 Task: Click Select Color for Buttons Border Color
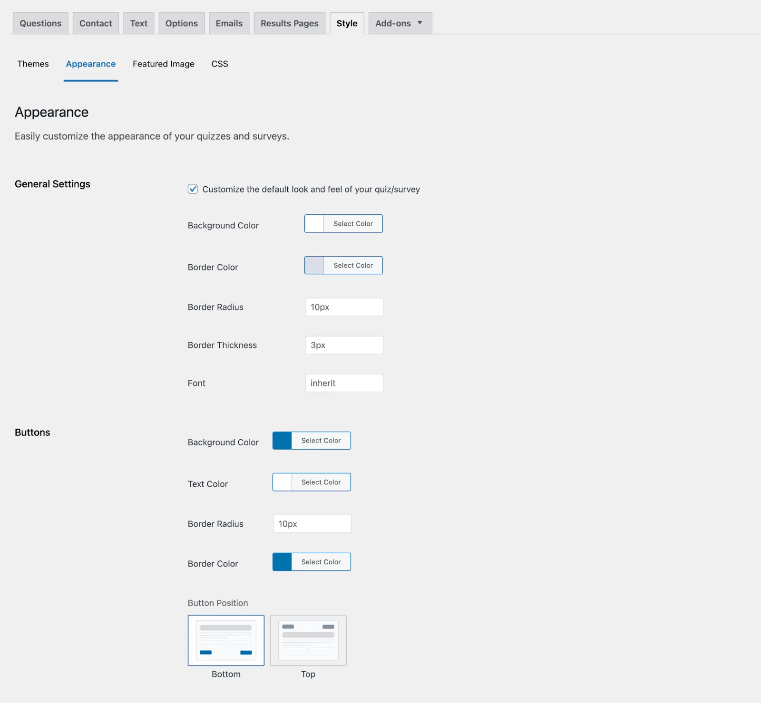click(x=321, y=562)
